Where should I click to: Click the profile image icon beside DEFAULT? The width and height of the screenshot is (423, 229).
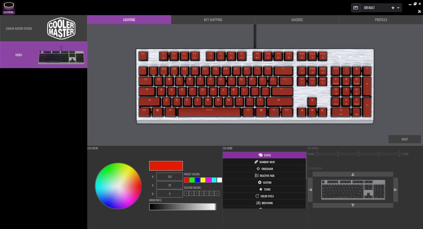(356, 8)
